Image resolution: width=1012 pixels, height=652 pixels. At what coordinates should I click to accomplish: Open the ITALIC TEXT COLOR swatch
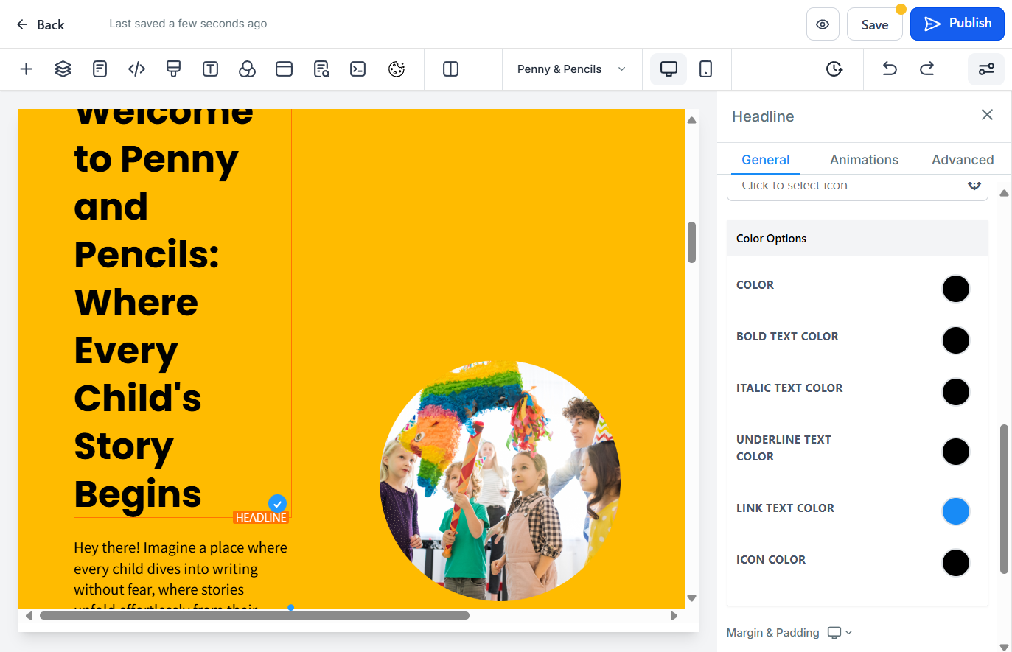coord(955,392)
